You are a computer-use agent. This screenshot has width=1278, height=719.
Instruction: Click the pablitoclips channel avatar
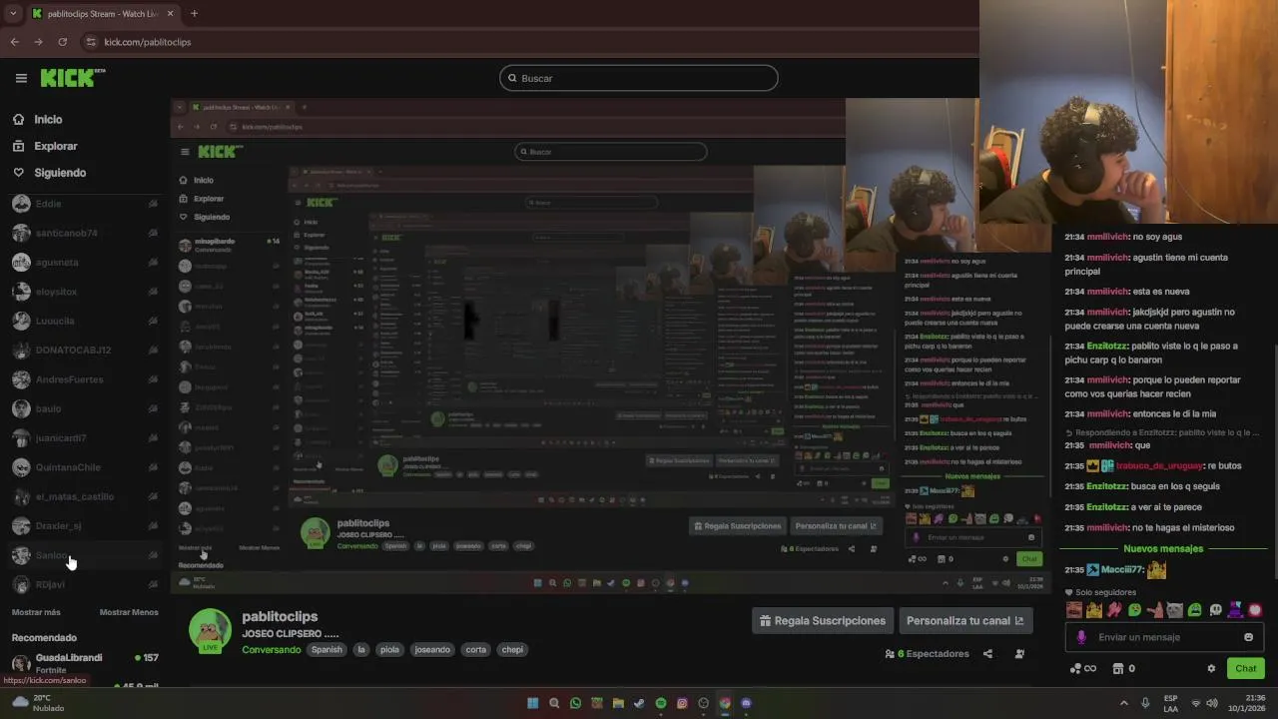pyautogui.click(x=211, y=630)
